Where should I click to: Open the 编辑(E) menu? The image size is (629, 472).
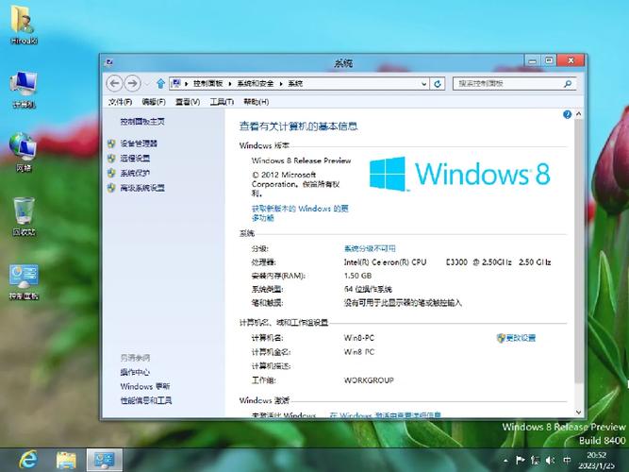154,102
